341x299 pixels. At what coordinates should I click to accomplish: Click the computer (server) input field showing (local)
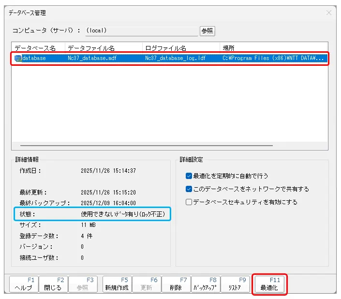tap(141, 30)
